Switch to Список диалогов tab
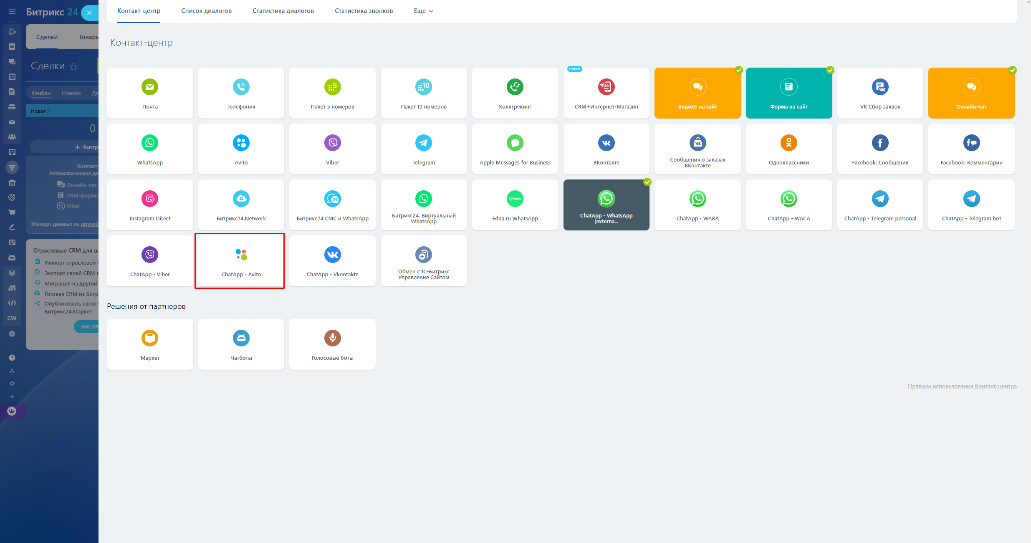This screenshot has width=1031, height=543. (x=206, y=11)
